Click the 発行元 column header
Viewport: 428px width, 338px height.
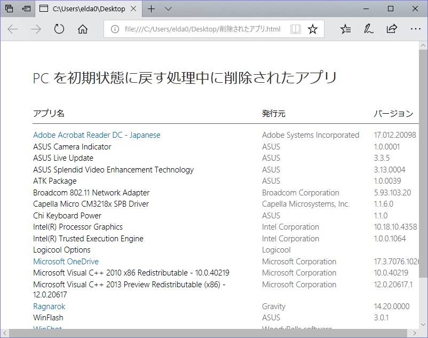[x=274, y=113]
